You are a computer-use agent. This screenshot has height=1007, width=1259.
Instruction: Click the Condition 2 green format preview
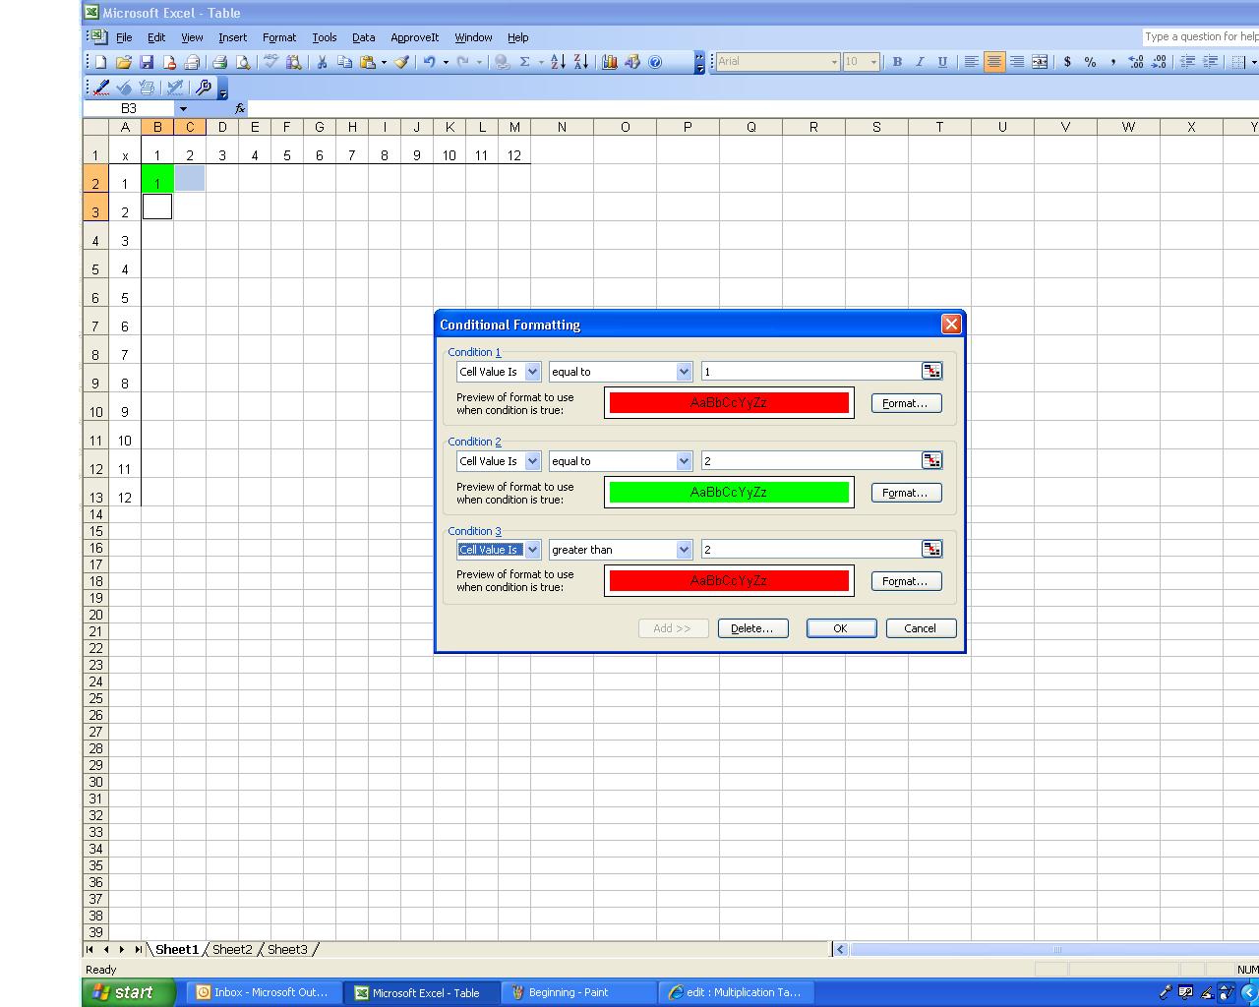pyautogui.click(x=729, y=492)
